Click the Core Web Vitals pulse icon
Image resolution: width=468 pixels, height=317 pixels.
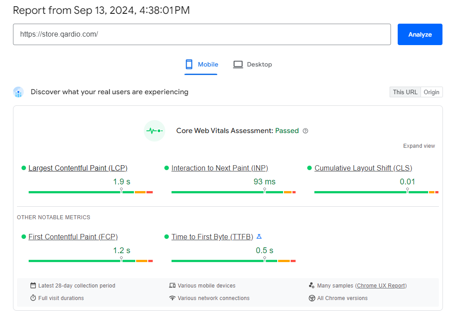click(155, 131)
